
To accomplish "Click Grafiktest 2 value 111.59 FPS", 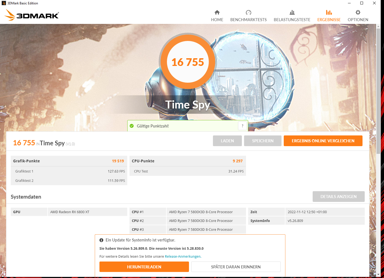I will [116, 180].
